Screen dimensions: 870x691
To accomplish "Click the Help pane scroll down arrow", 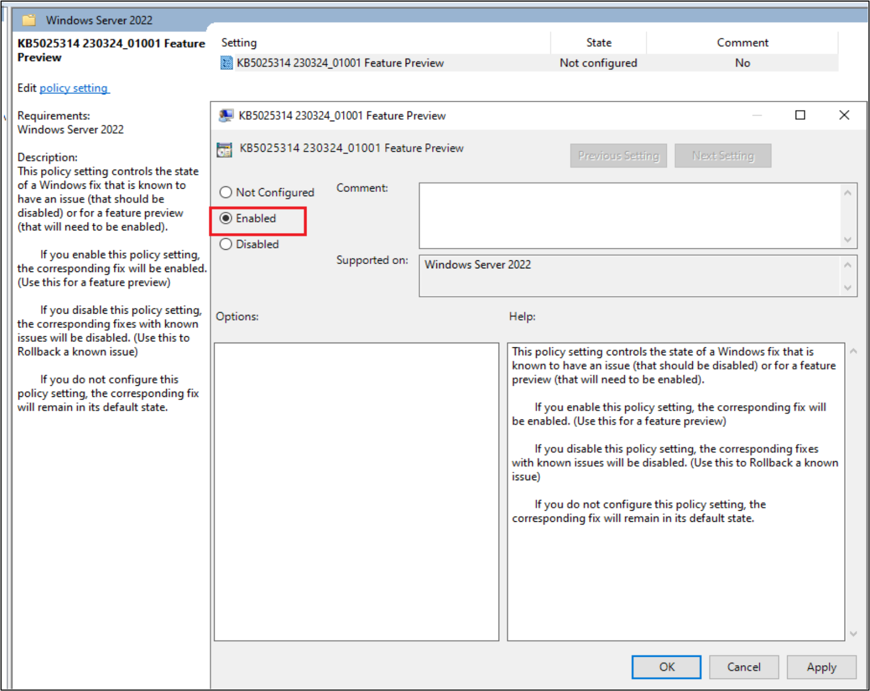I will (854, 634).
